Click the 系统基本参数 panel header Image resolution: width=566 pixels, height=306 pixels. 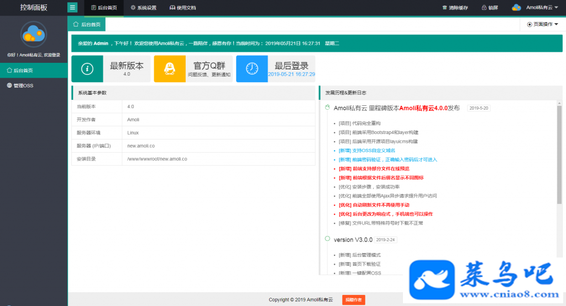point(193,93)
